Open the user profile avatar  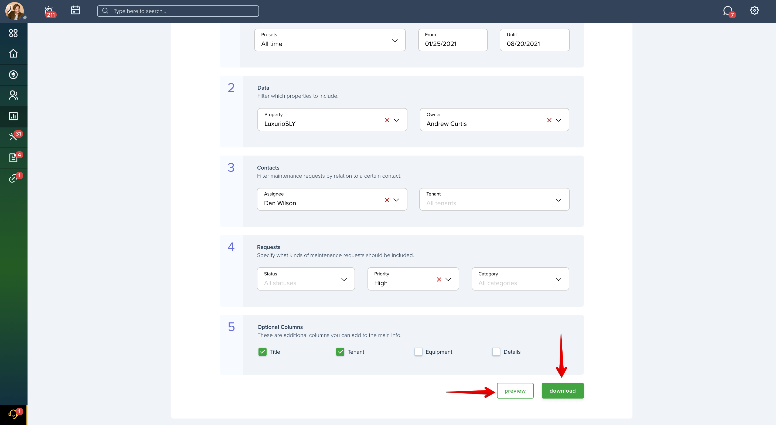pyautogui.click(x=15, y=11)
